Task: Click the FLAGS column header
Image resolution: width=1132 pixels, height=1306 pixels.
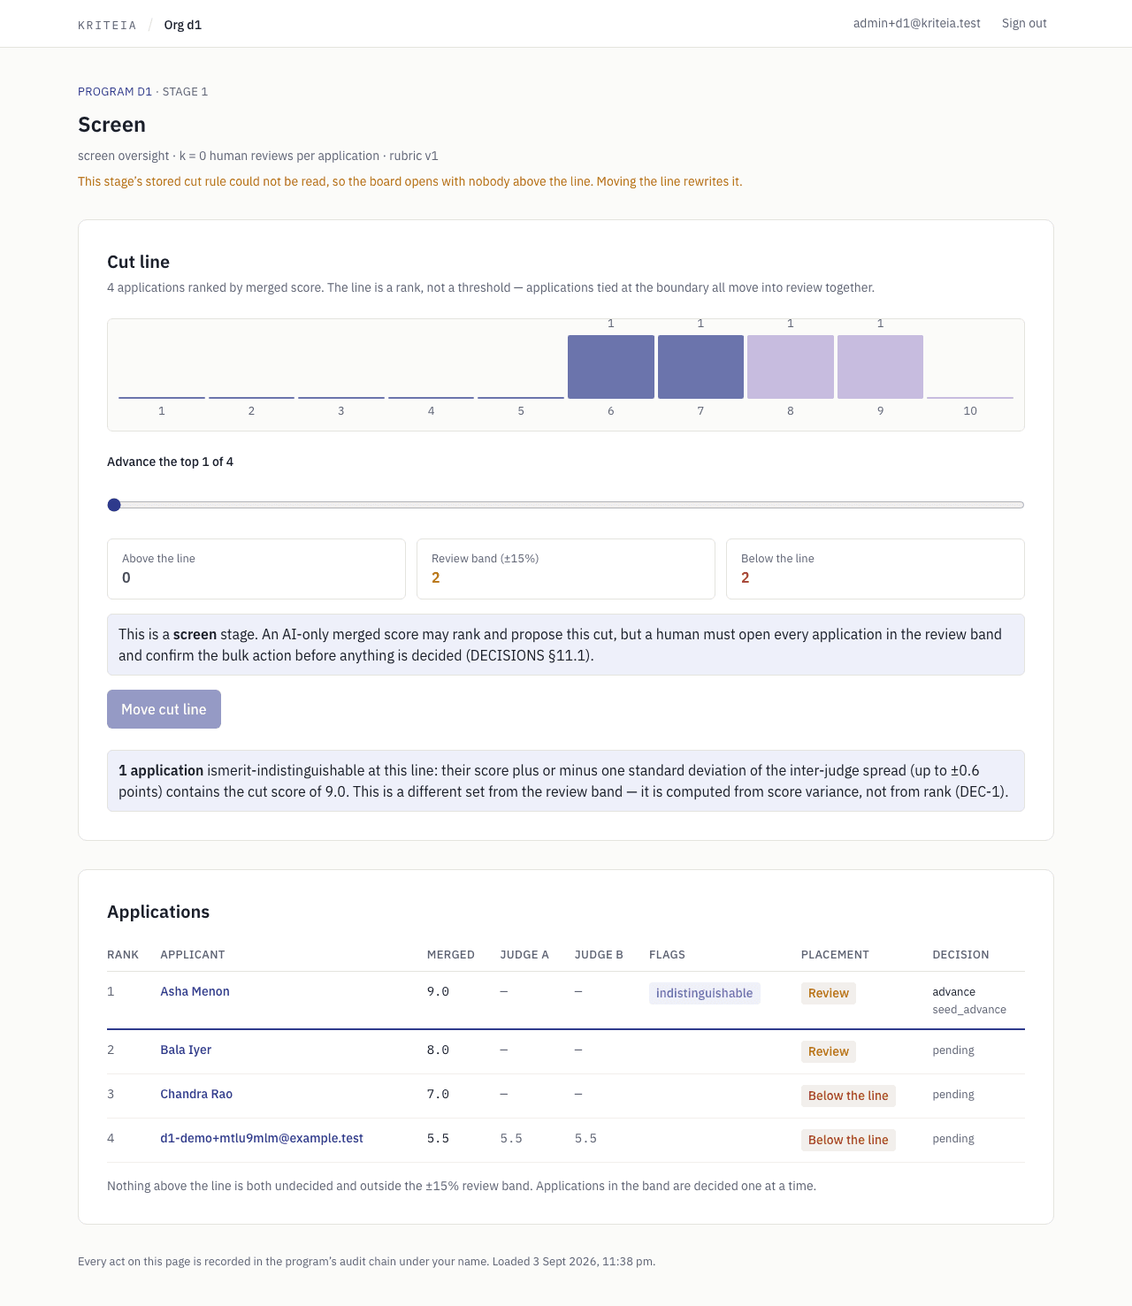Action: click(x=667, y=954)
